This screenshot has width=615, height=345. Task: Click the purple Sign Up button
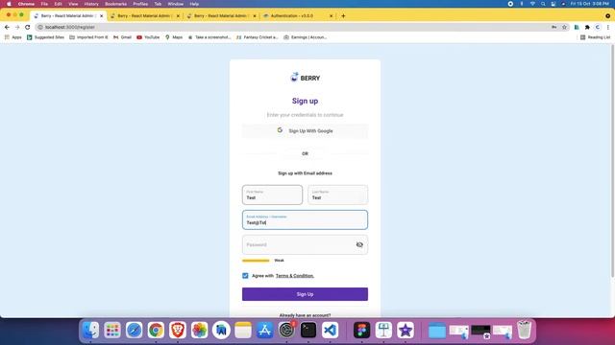[305, 294]
